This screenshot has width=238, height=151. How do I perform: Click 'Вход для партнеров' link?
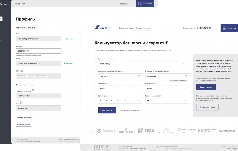(126, 28)
